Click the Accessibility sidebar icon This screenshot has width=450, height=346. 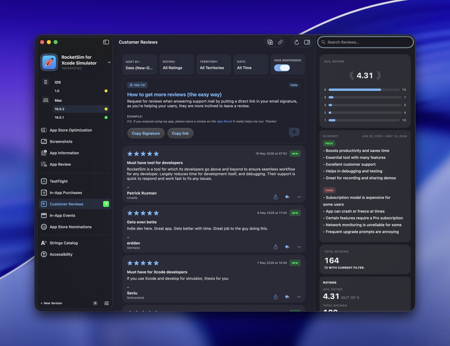click(x=44, y=254)
